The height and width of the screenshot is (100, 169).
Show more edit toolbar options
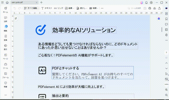[x=102, y=8]
